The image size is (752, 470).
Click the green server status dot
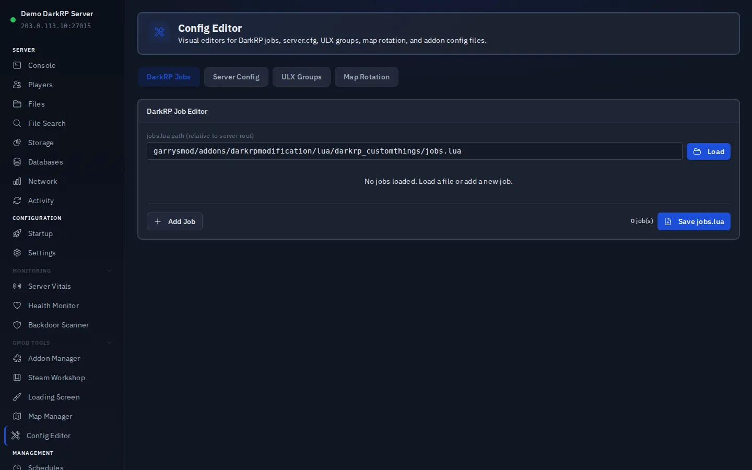[13, 20]
